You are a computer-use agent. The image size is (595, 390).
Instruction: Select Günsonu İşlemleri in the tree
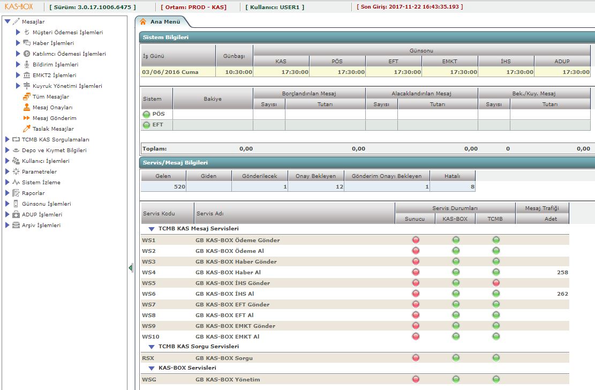click(46, 204)
